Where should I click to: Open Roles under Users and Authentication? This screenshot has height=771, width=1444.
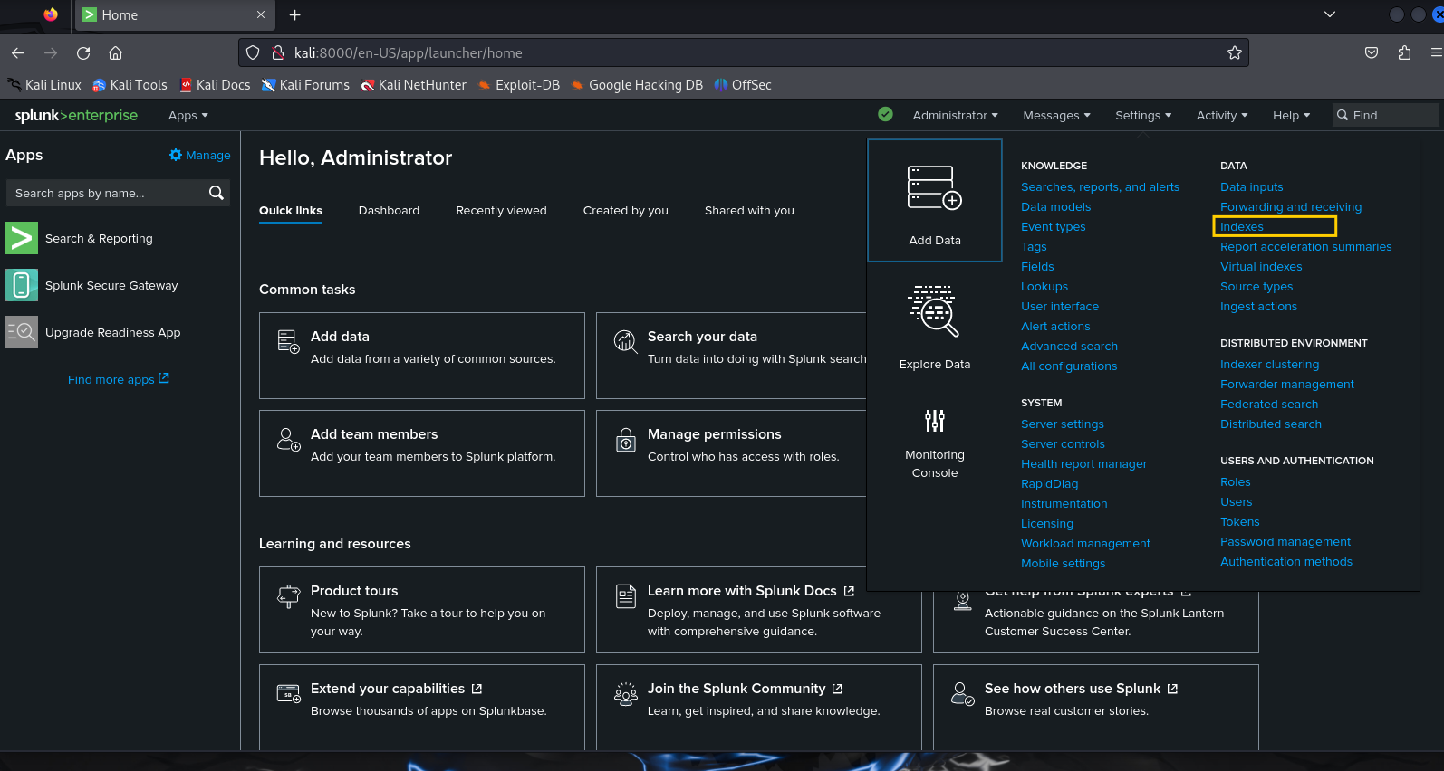[x=1235, y=481]
